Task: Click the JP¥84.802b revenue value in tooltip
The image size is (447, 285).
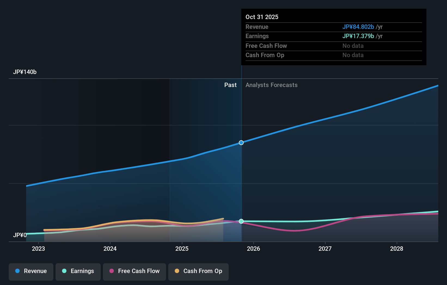Action: click(358, 27)
